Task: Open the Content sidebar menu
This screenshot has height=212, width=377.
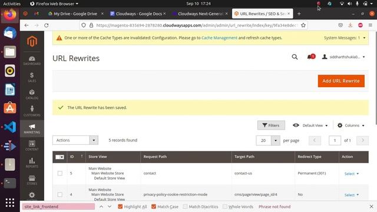Action: pyautogui.click(x=32, y=145)
